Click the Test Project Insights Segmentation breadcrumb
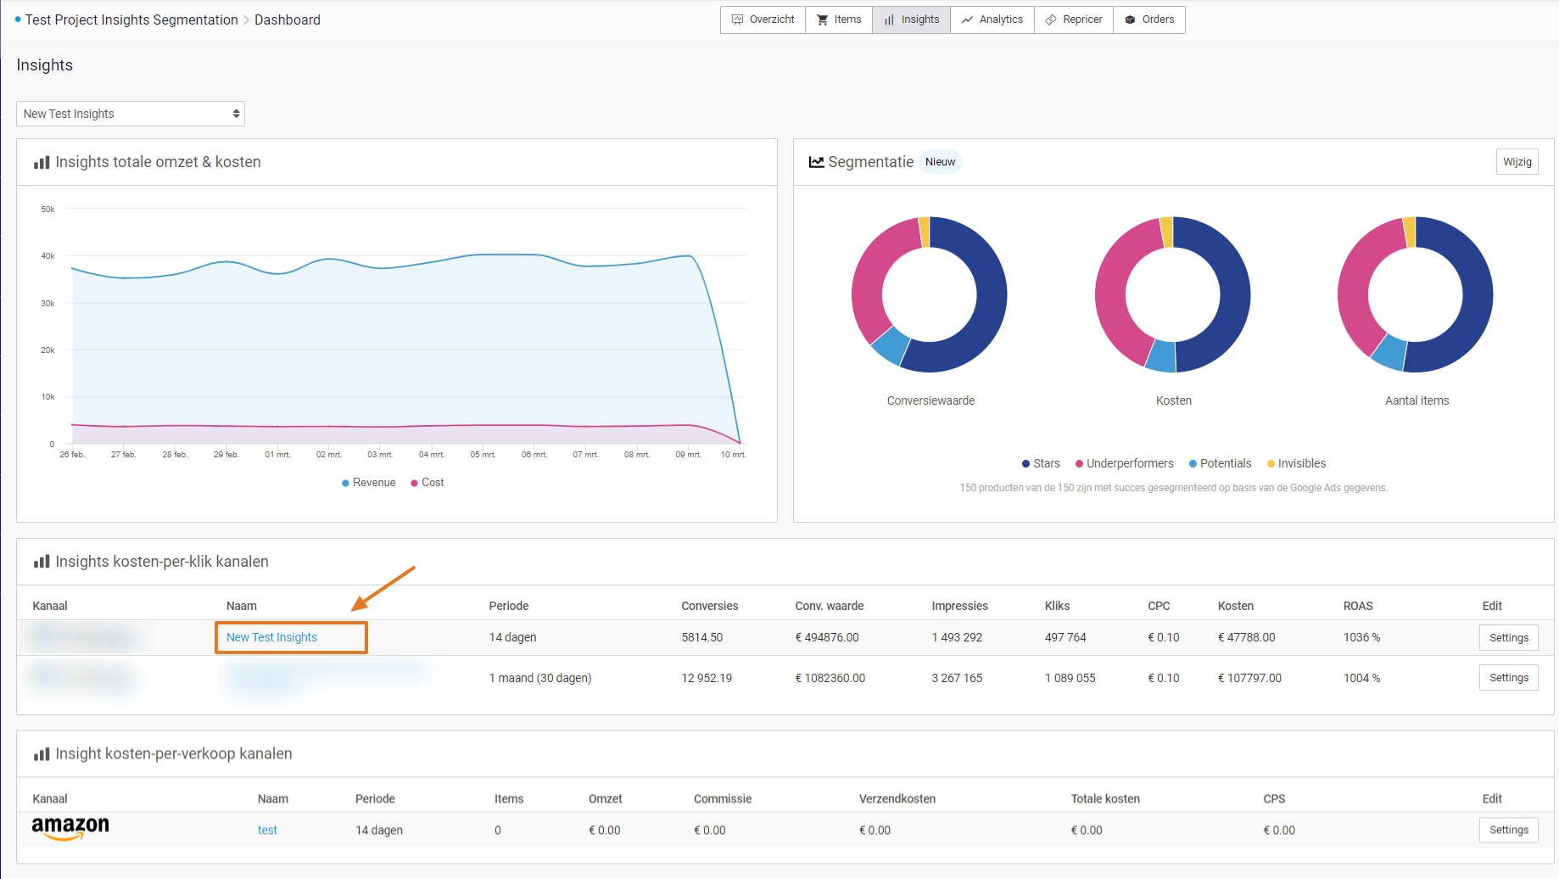Image resolution: width=1559 pixels, height=879 pixels. 131,20
